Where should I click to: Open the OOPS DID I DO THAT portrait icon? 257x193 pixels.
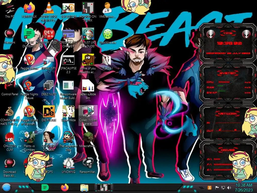(49, 142)
